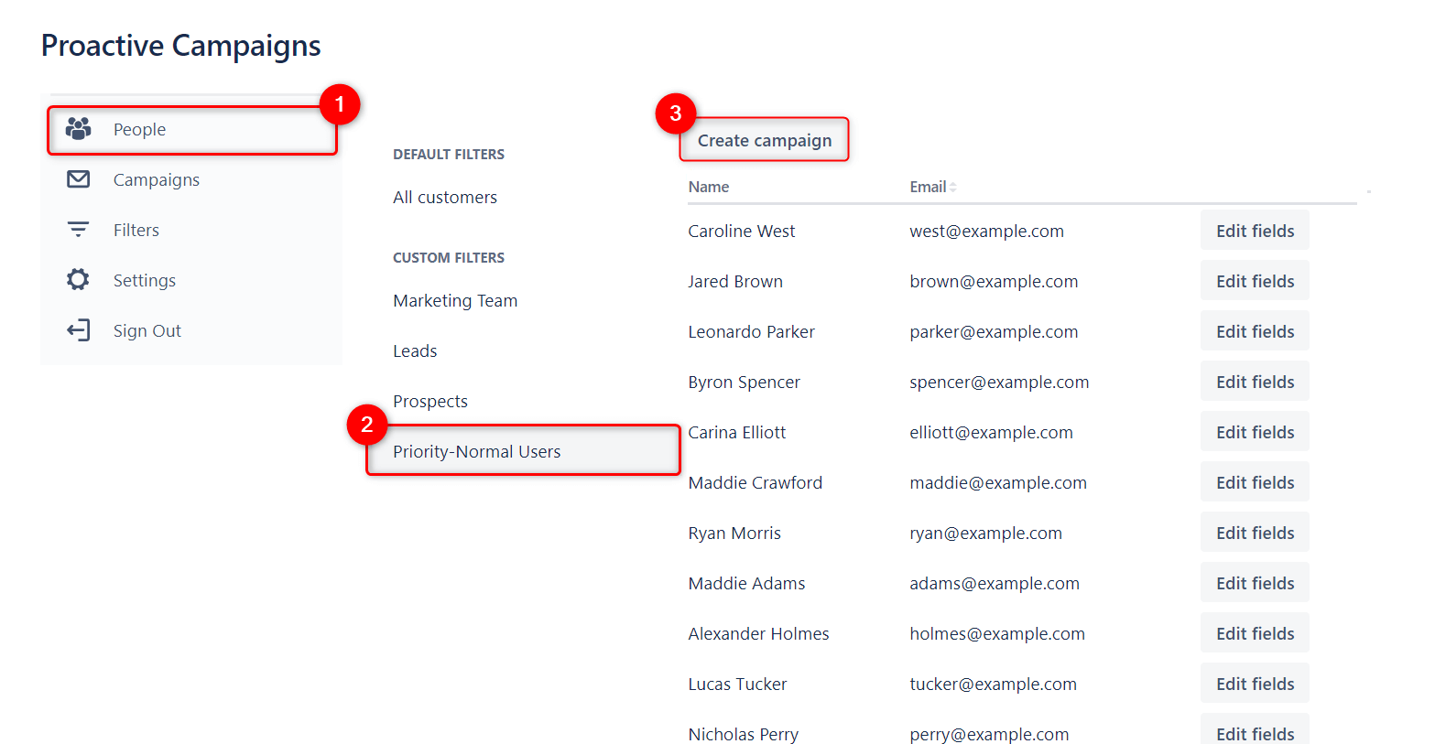This screenshot has height=744, width=1446.
Task: Click email maddie@example.com
Action: coord(998,483)
